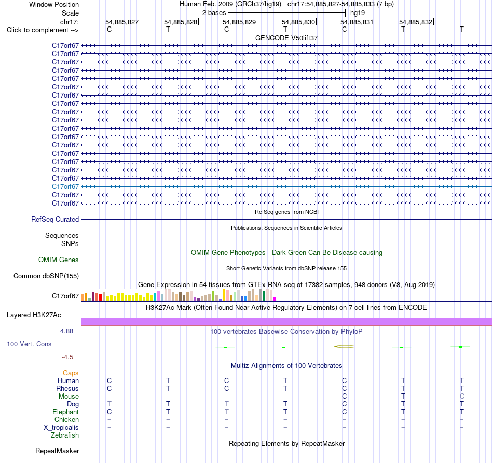Click the 'Click to complement -->' label

pyautogui.click(x=43, y=30)
